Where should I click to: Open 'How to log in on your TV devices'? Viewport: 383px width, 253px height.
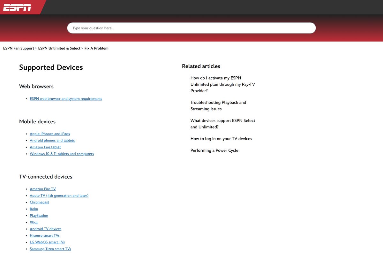point(221,139)
